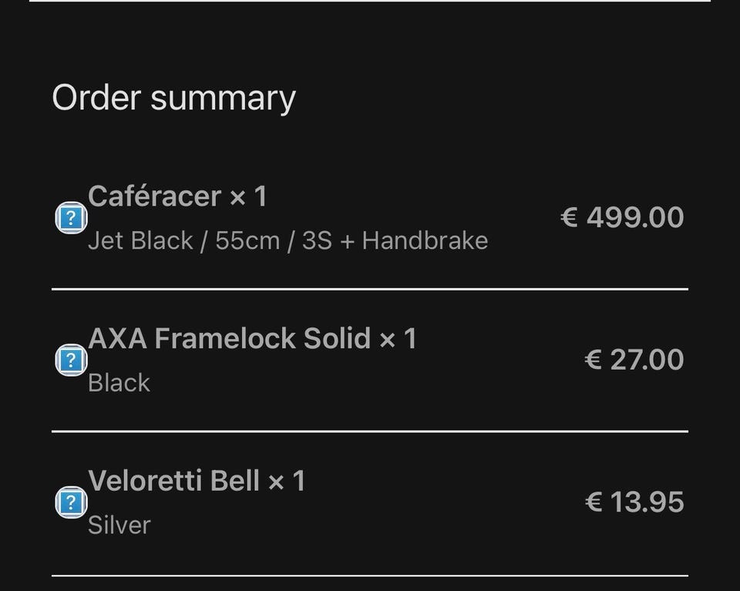Click the Black variant label under AXA Framelock
Screen dimensions: 740x591
coord(119,383)
